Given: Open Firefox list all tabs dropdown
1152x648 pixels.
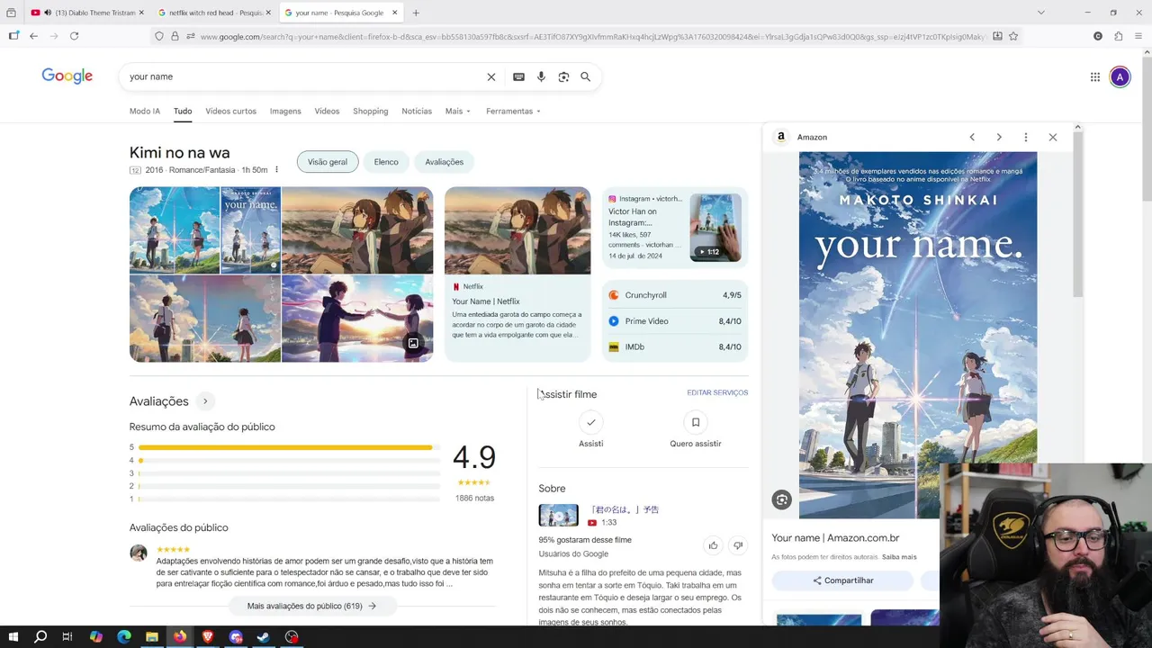Looking at the screenshot, I should [x=1040, y=13].
